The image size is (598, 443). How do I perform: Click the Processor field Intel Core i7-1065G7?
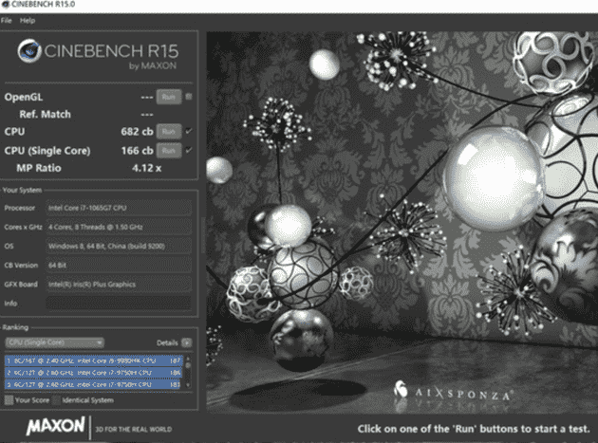pos(119,208)
